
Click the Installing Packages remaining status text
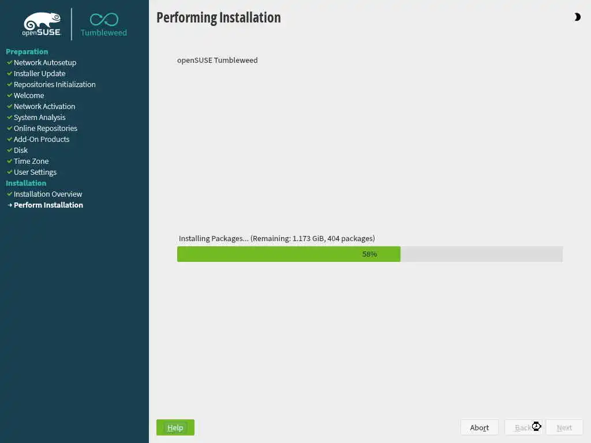coord(276,238)
